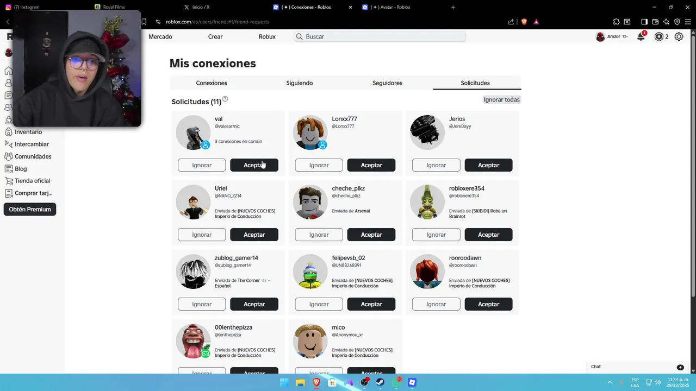Open the Roblox settings gear
The width and height of the screenshot is (696, 391).
[x=679, y=37]
